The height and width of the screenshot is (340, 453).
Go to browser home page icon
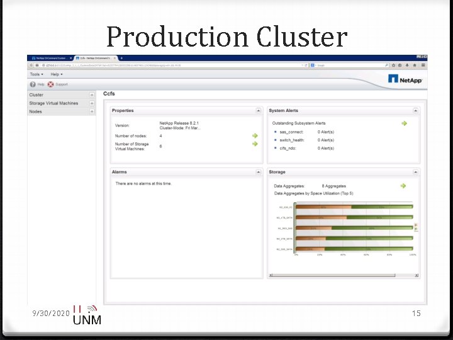(415, 65)
